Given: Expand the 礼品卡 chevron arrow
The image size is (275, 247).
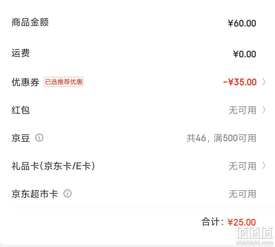Looking at the screenshot, I should tap(264, 166).
